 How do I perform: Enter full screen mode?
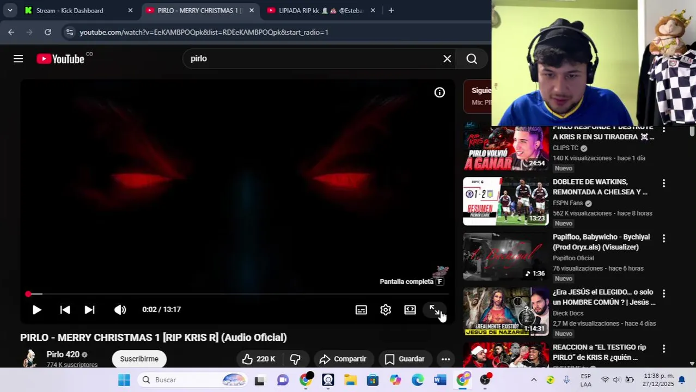[x=434, y=310]
